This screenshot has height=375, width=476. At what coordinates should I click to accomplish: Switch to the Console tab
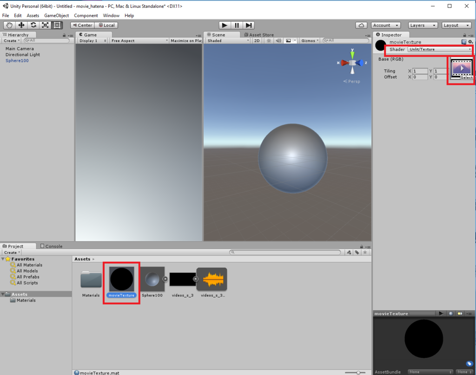51,246
